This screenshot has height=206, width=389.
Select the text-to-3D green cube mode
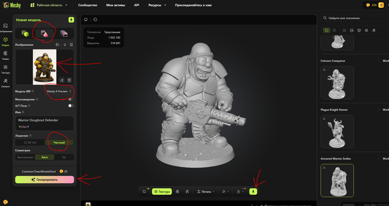pos(25,33)
